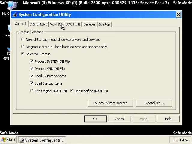
Task: Open Help for System Configuration Utility
Action: point(168,119)
